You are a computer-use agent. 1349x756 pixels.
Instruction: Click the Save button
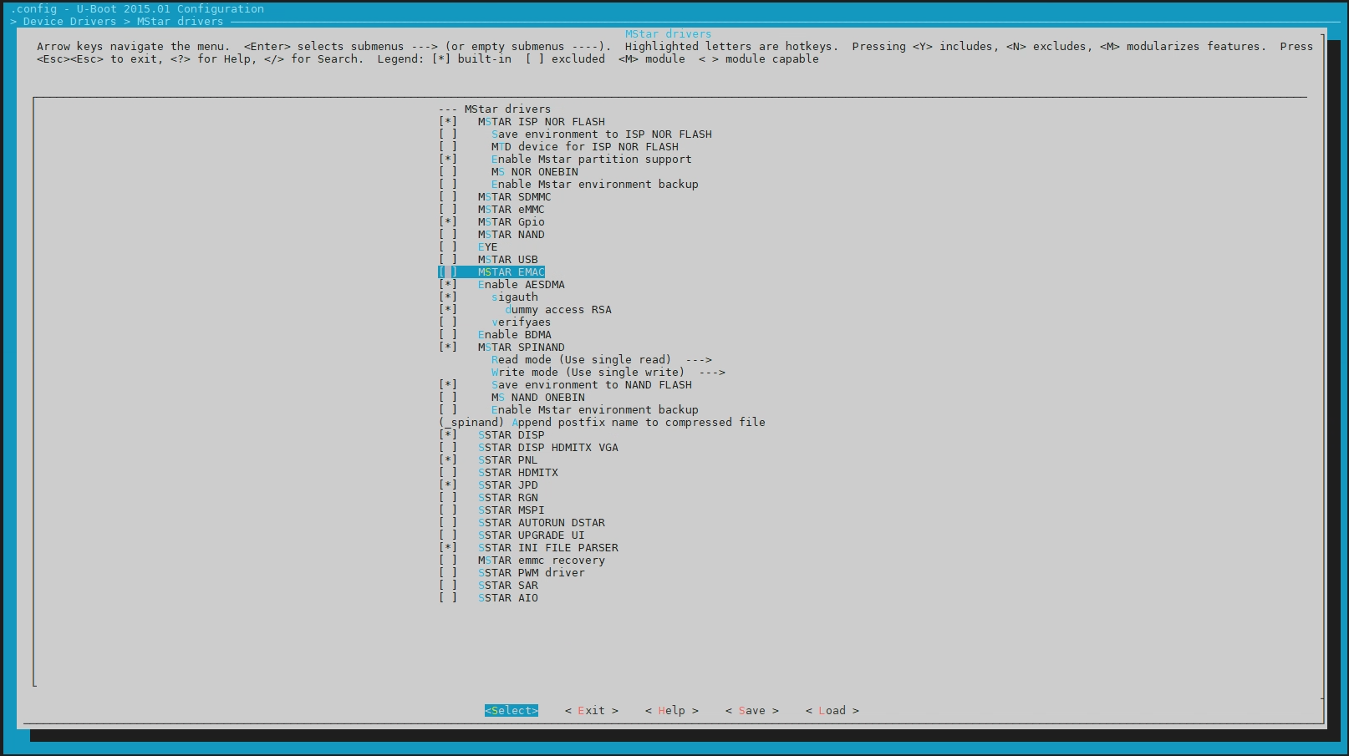(752, 711)
